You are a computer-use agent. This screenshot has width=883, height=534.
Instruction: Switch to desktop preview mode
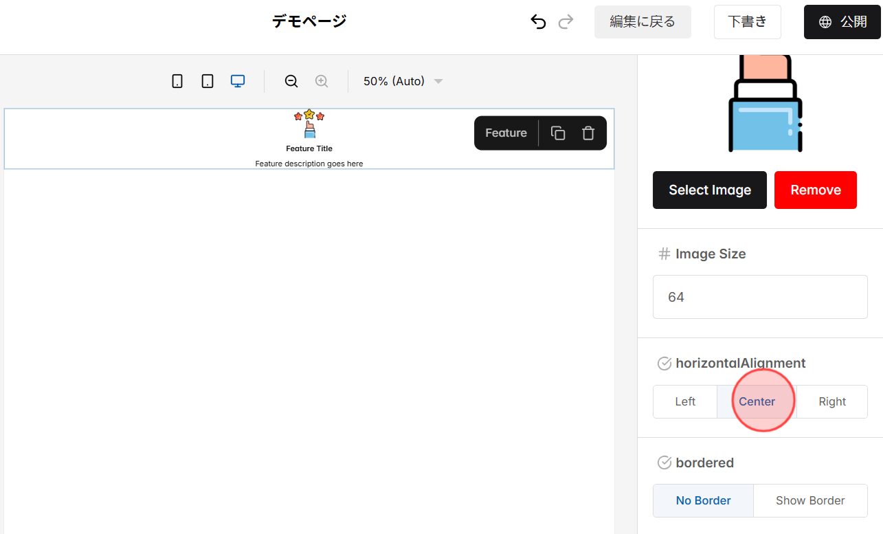pos(237,80)
